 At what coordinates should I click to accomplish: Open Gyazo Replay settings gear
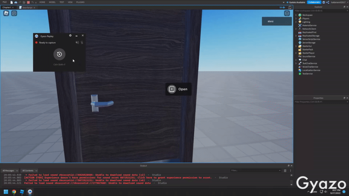click(70, 36)
